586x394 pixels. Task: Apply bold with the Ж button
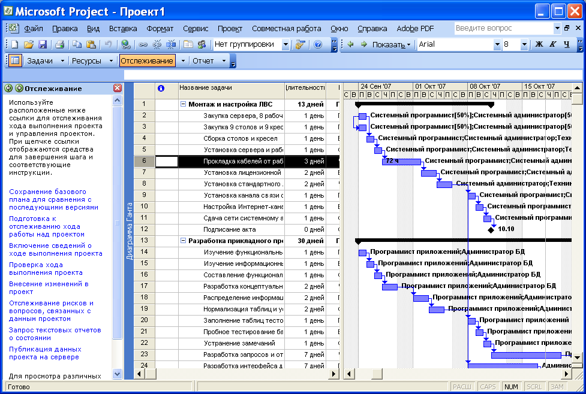click(x=539, y=44)
